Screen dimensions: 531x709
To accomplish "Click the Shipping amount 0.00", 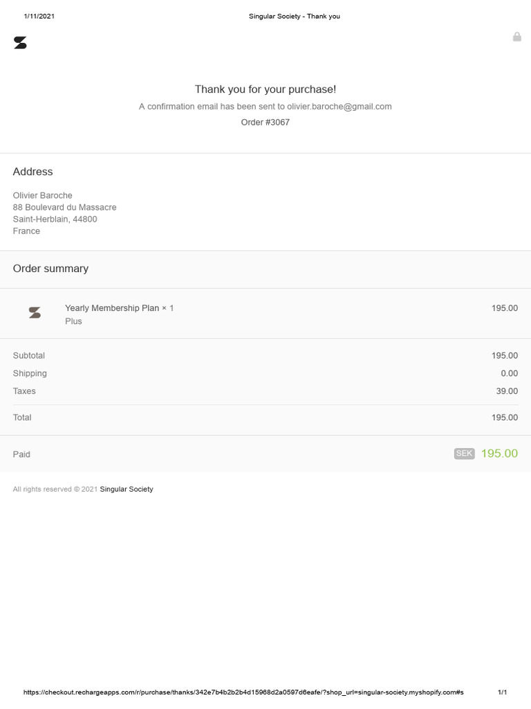I will (x=509, y=373).
